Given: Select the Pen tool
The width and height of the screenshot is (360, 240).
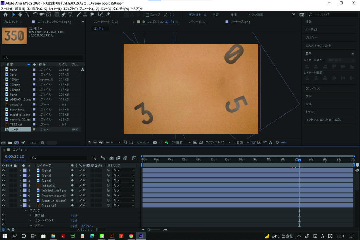Looking at the screenshot, I should tap(63, 14).
